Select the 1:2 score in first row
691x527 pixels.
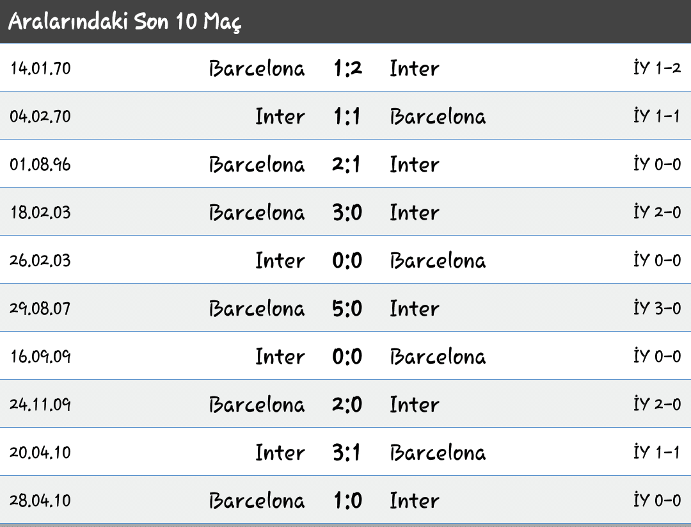(x=347, y=69)
